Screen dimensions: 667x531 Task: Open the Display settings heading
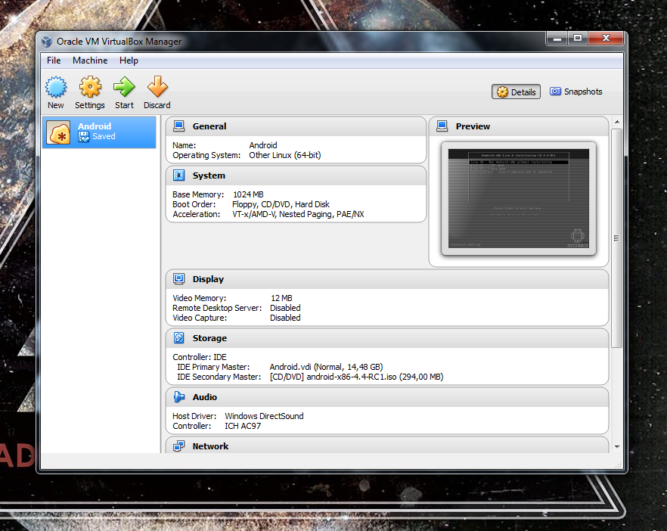[208, 280]
